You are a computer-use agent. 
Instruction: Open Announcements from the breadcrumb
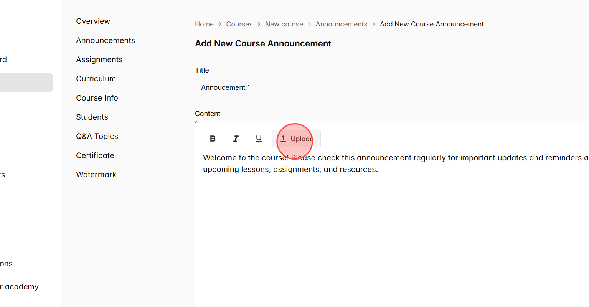point(342,24)
